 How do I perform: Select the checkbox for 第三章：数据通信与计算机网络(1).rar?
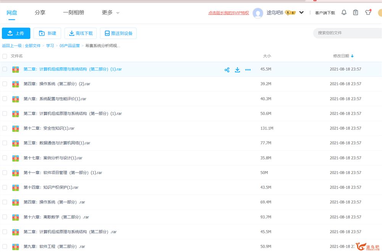click(5, 143)
